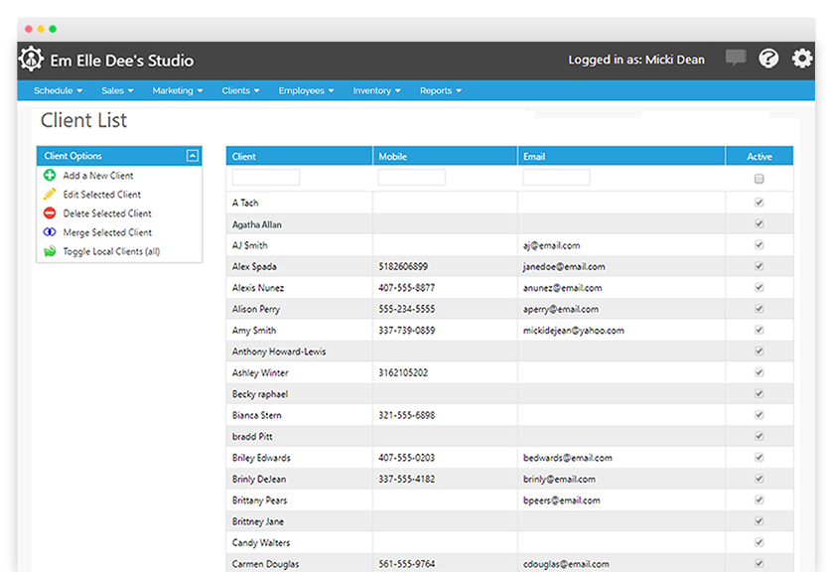The height and width of the screenshot is (572, 833).
Task: Open the chat messages bubble icon
Action: pyautogui.click(x=736, y=58)
